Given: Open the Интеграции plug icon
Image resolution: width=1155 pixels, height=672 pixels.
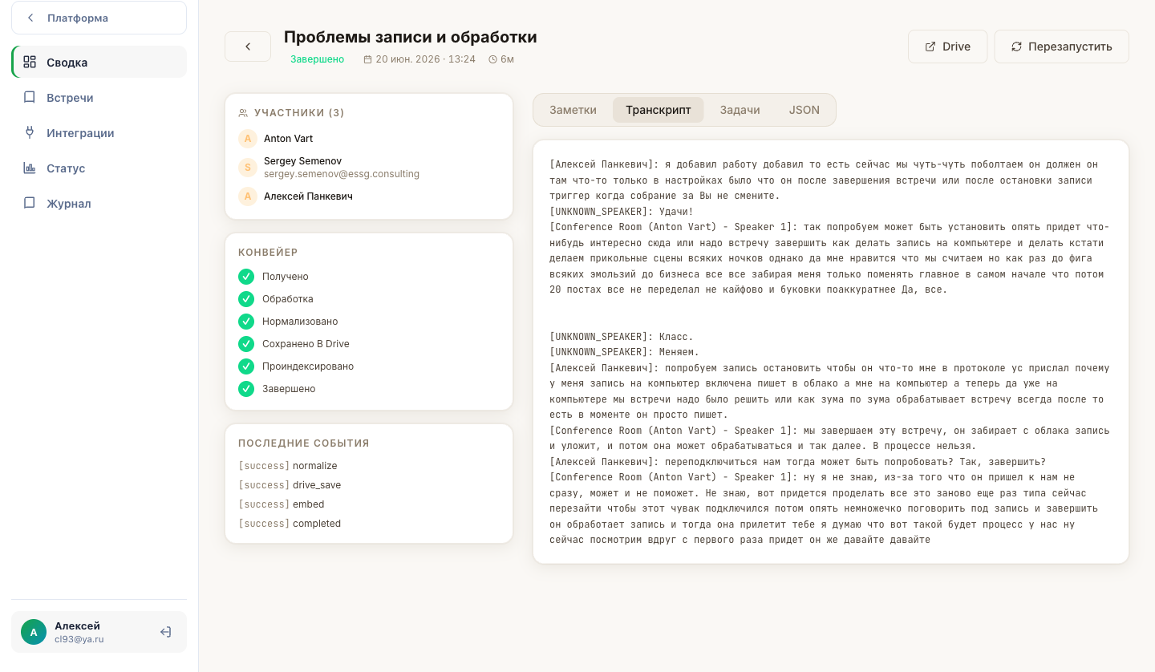Looking at the screenshot, I should click(x=30, y=132).
